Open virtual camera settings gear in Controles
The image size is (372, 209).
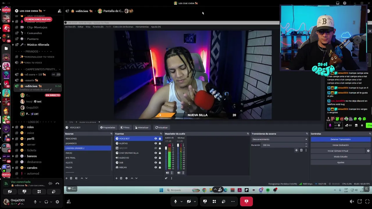pos(368,151)
